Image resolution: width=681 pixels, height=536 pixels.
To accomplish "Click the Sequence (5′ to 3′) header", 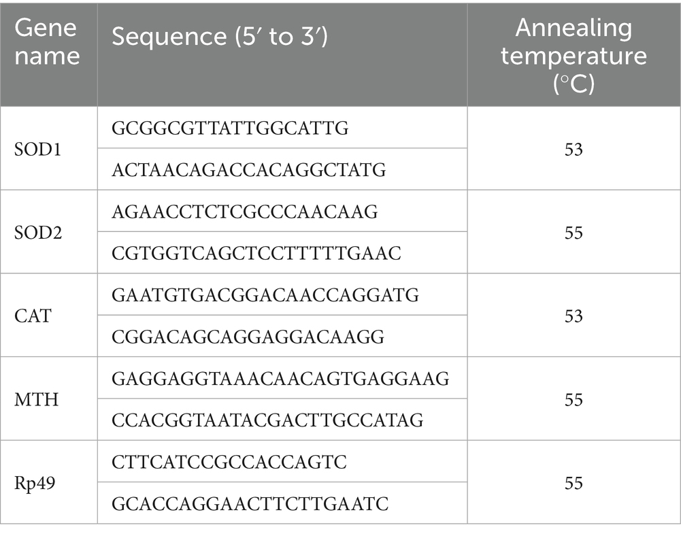I will coord(220,37).
